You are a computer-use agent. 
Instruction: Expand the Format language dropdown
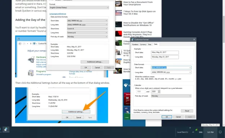tap(79, 8)
